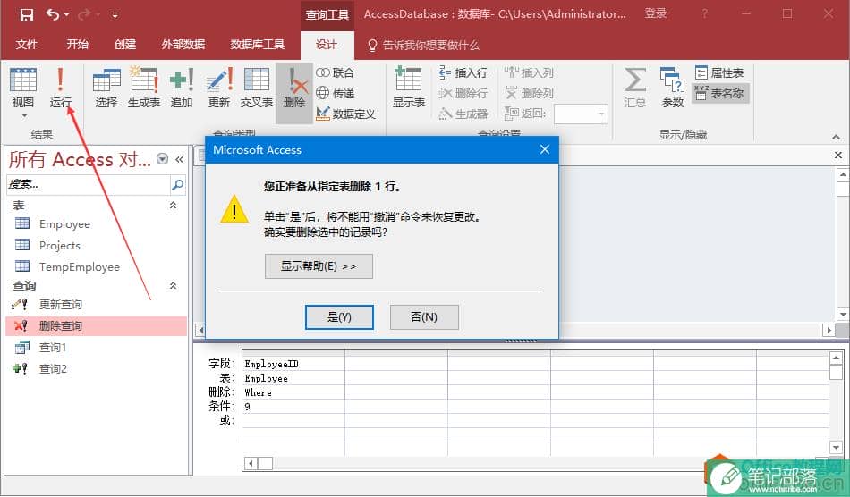This screenshot has width=850, height=497.
Task: Choose the 生成表 make-table query icon
Action: coord(144,88)
